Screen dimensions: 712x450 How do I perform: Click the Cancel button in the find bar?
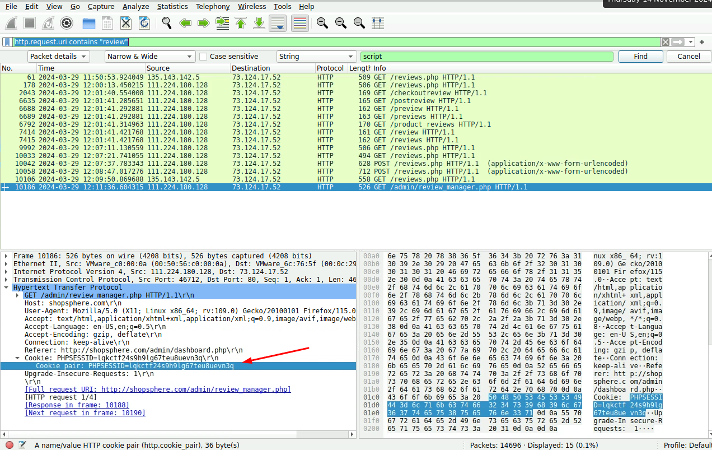pos(688,57)
